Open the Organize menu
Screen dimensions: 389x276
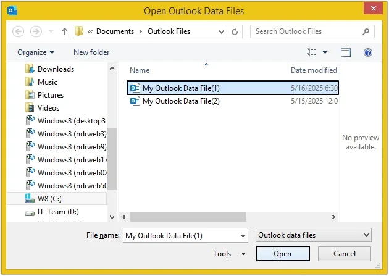pos(36,52)
